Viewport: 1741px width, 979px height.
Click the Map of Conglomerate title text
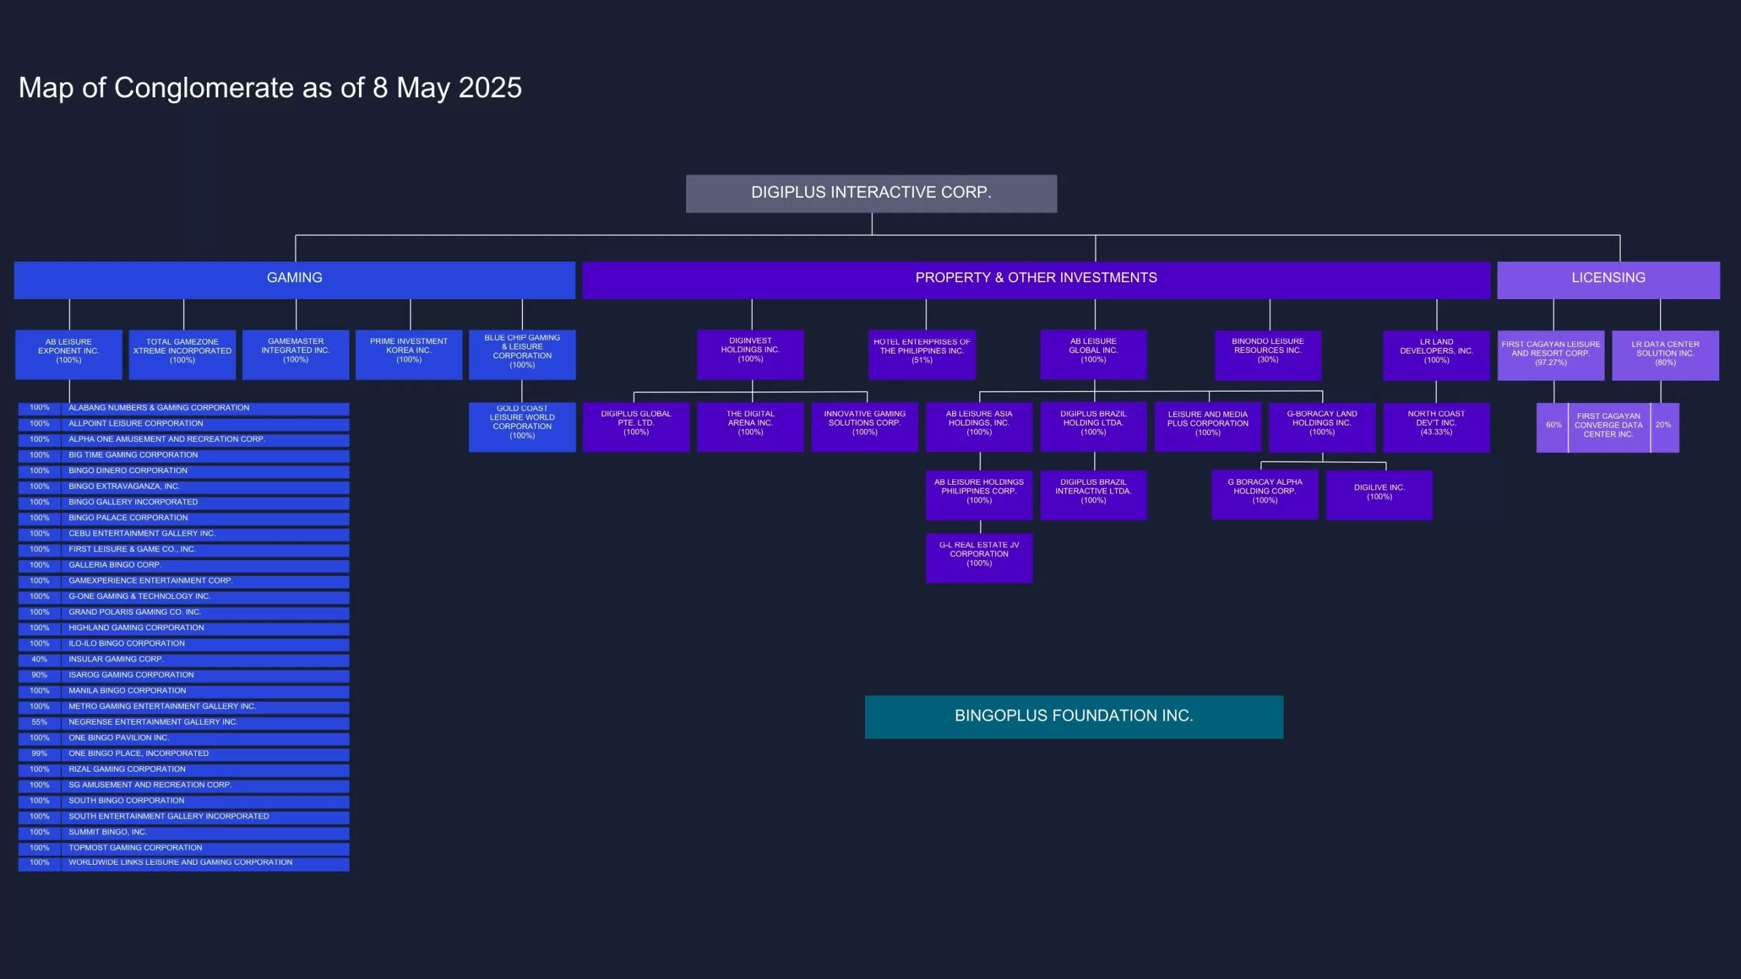click(270, 88)
